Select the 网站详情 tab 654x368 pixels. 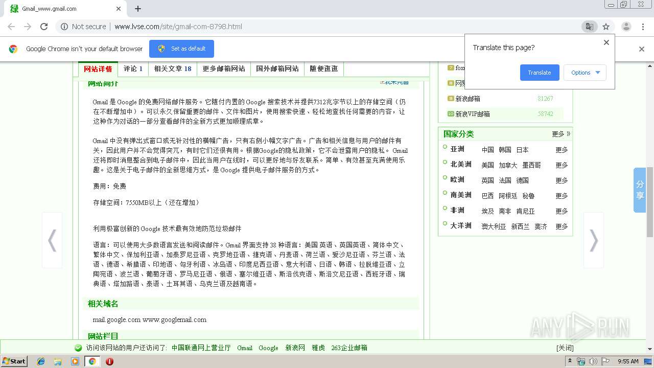coord(98,69)
